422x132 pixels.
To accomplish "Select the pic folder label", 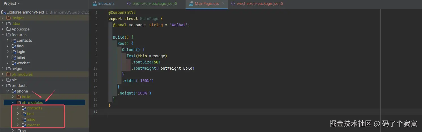I will (x=14, y=80).
